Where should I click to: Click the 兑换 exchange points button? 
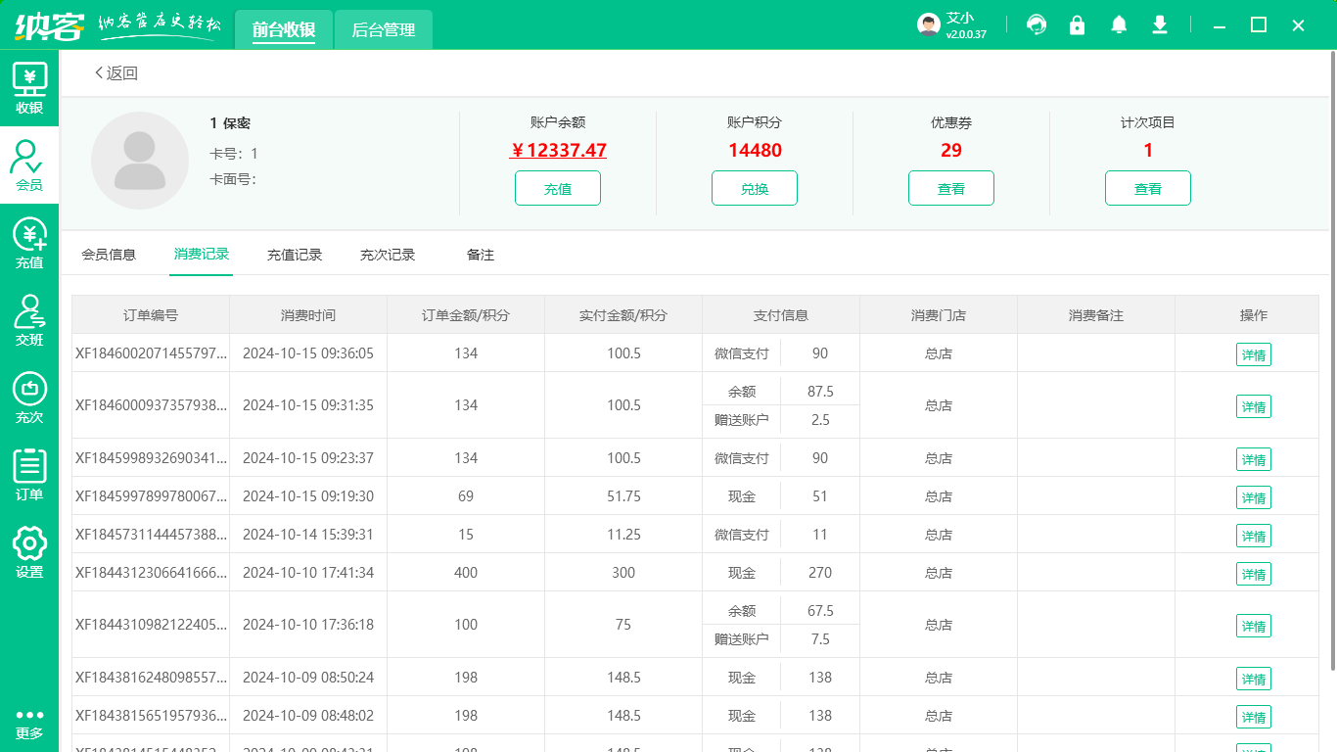tap(754, 187)
